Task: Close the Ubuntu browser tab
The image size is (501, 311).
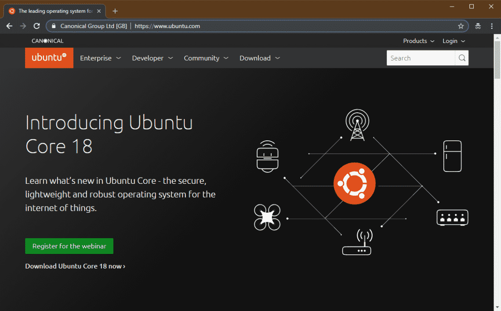Action: pos(99,11)
